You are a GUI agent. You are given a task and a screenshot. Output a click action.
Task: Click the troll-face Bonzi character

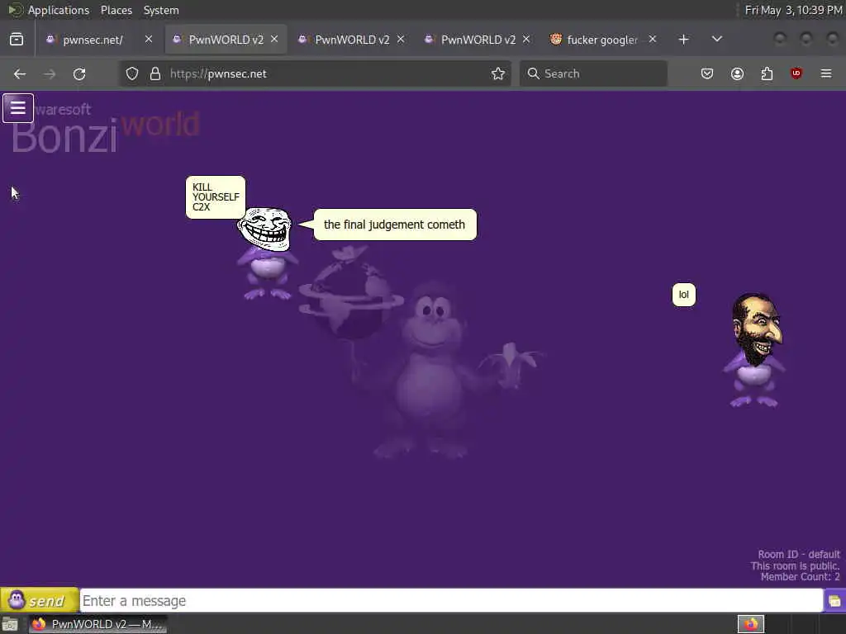266,253
